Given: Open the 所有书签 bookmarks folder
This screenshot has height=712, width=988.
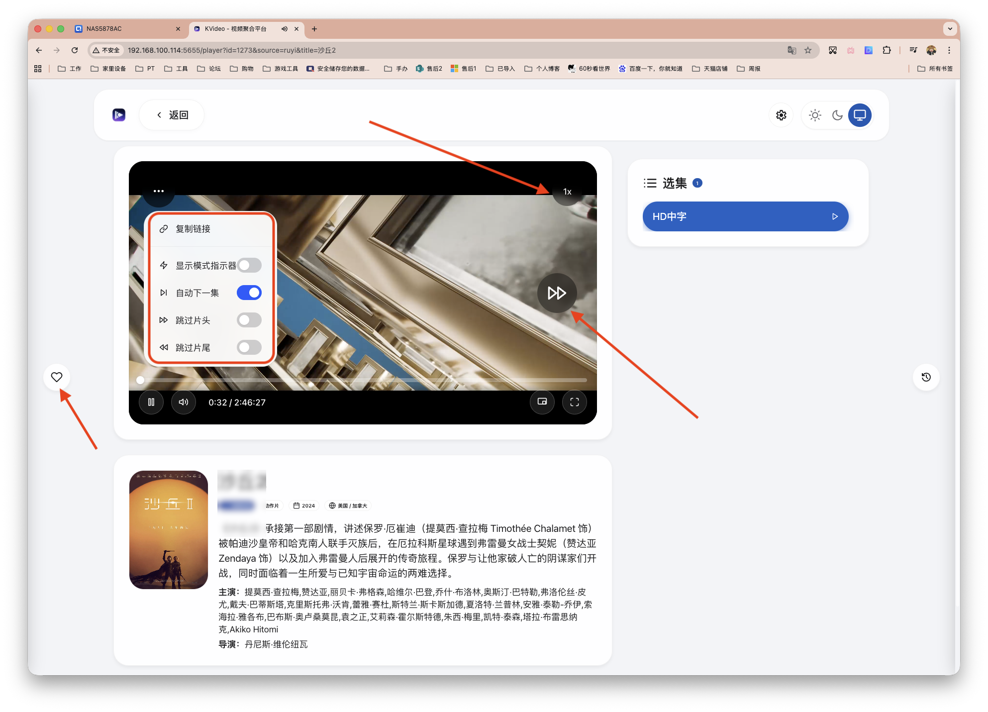Looking at the screenshot, I should pyautogui.click(x=937, y=68).
